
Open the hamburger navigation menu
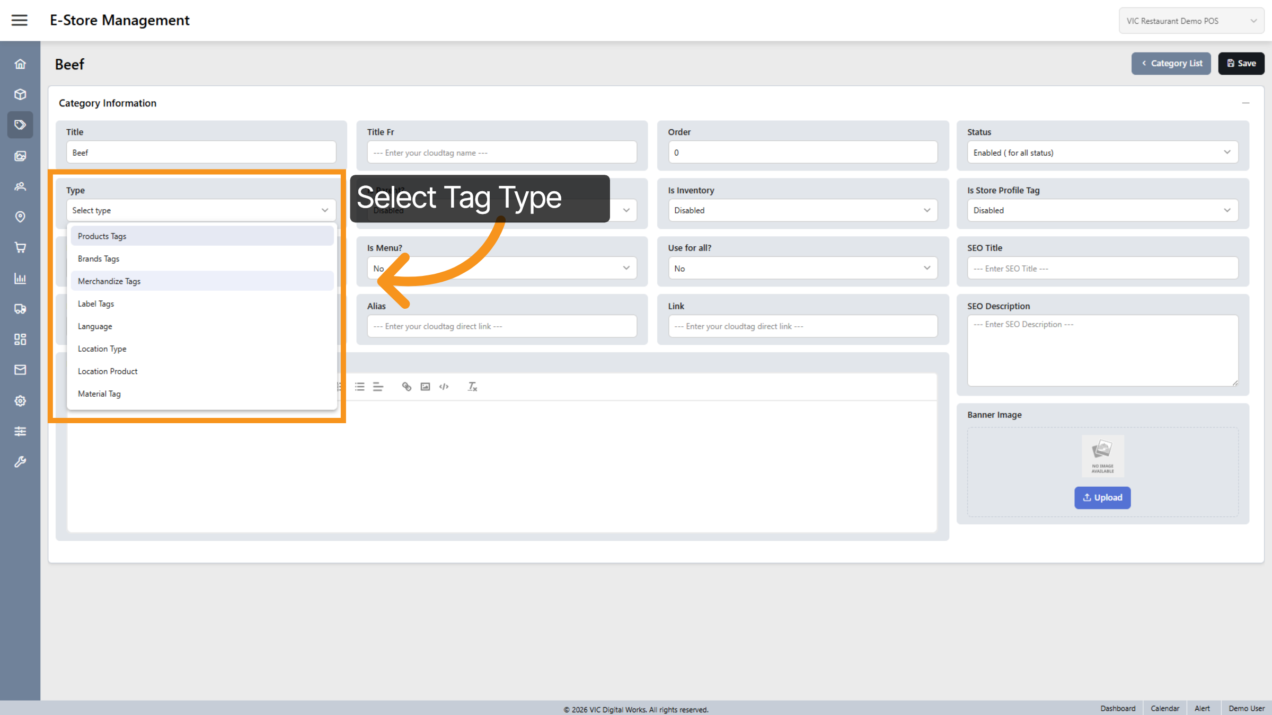click(20, 20)
